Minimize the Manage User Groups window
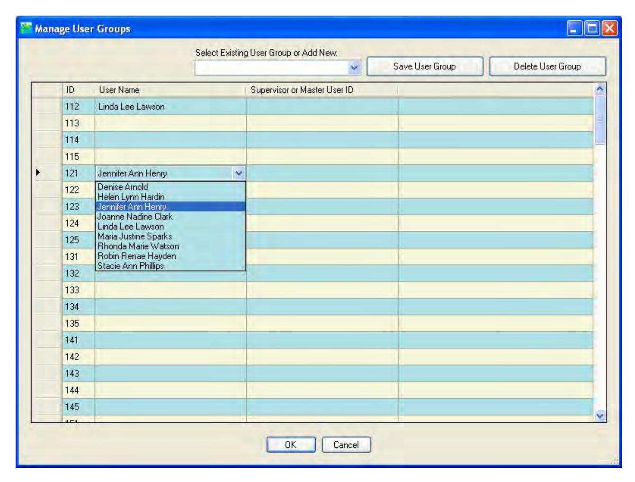 pyautogui.click(x=574, y=28)
